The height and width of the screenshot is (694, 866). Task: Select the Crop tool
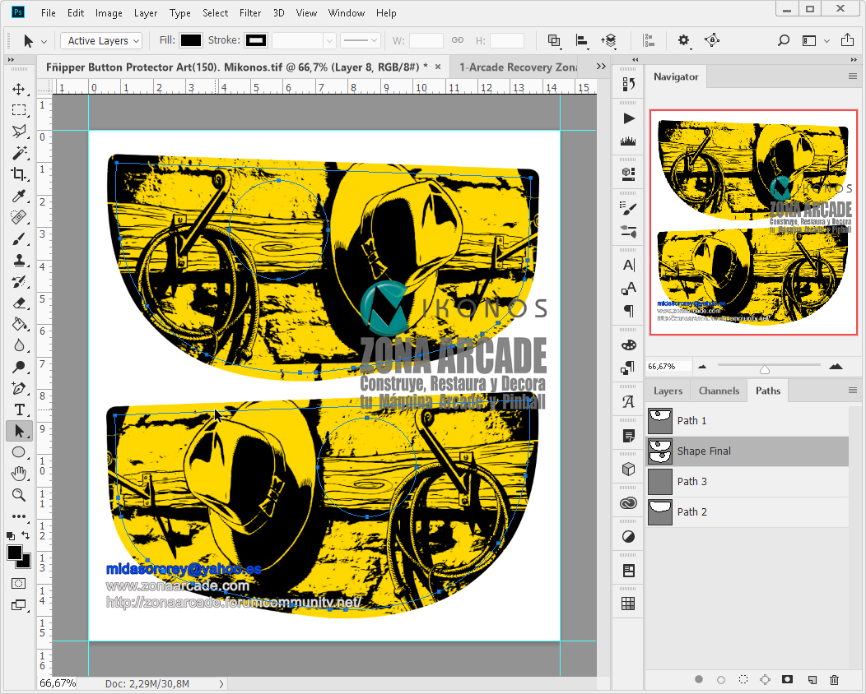click(x=19, y=173)
